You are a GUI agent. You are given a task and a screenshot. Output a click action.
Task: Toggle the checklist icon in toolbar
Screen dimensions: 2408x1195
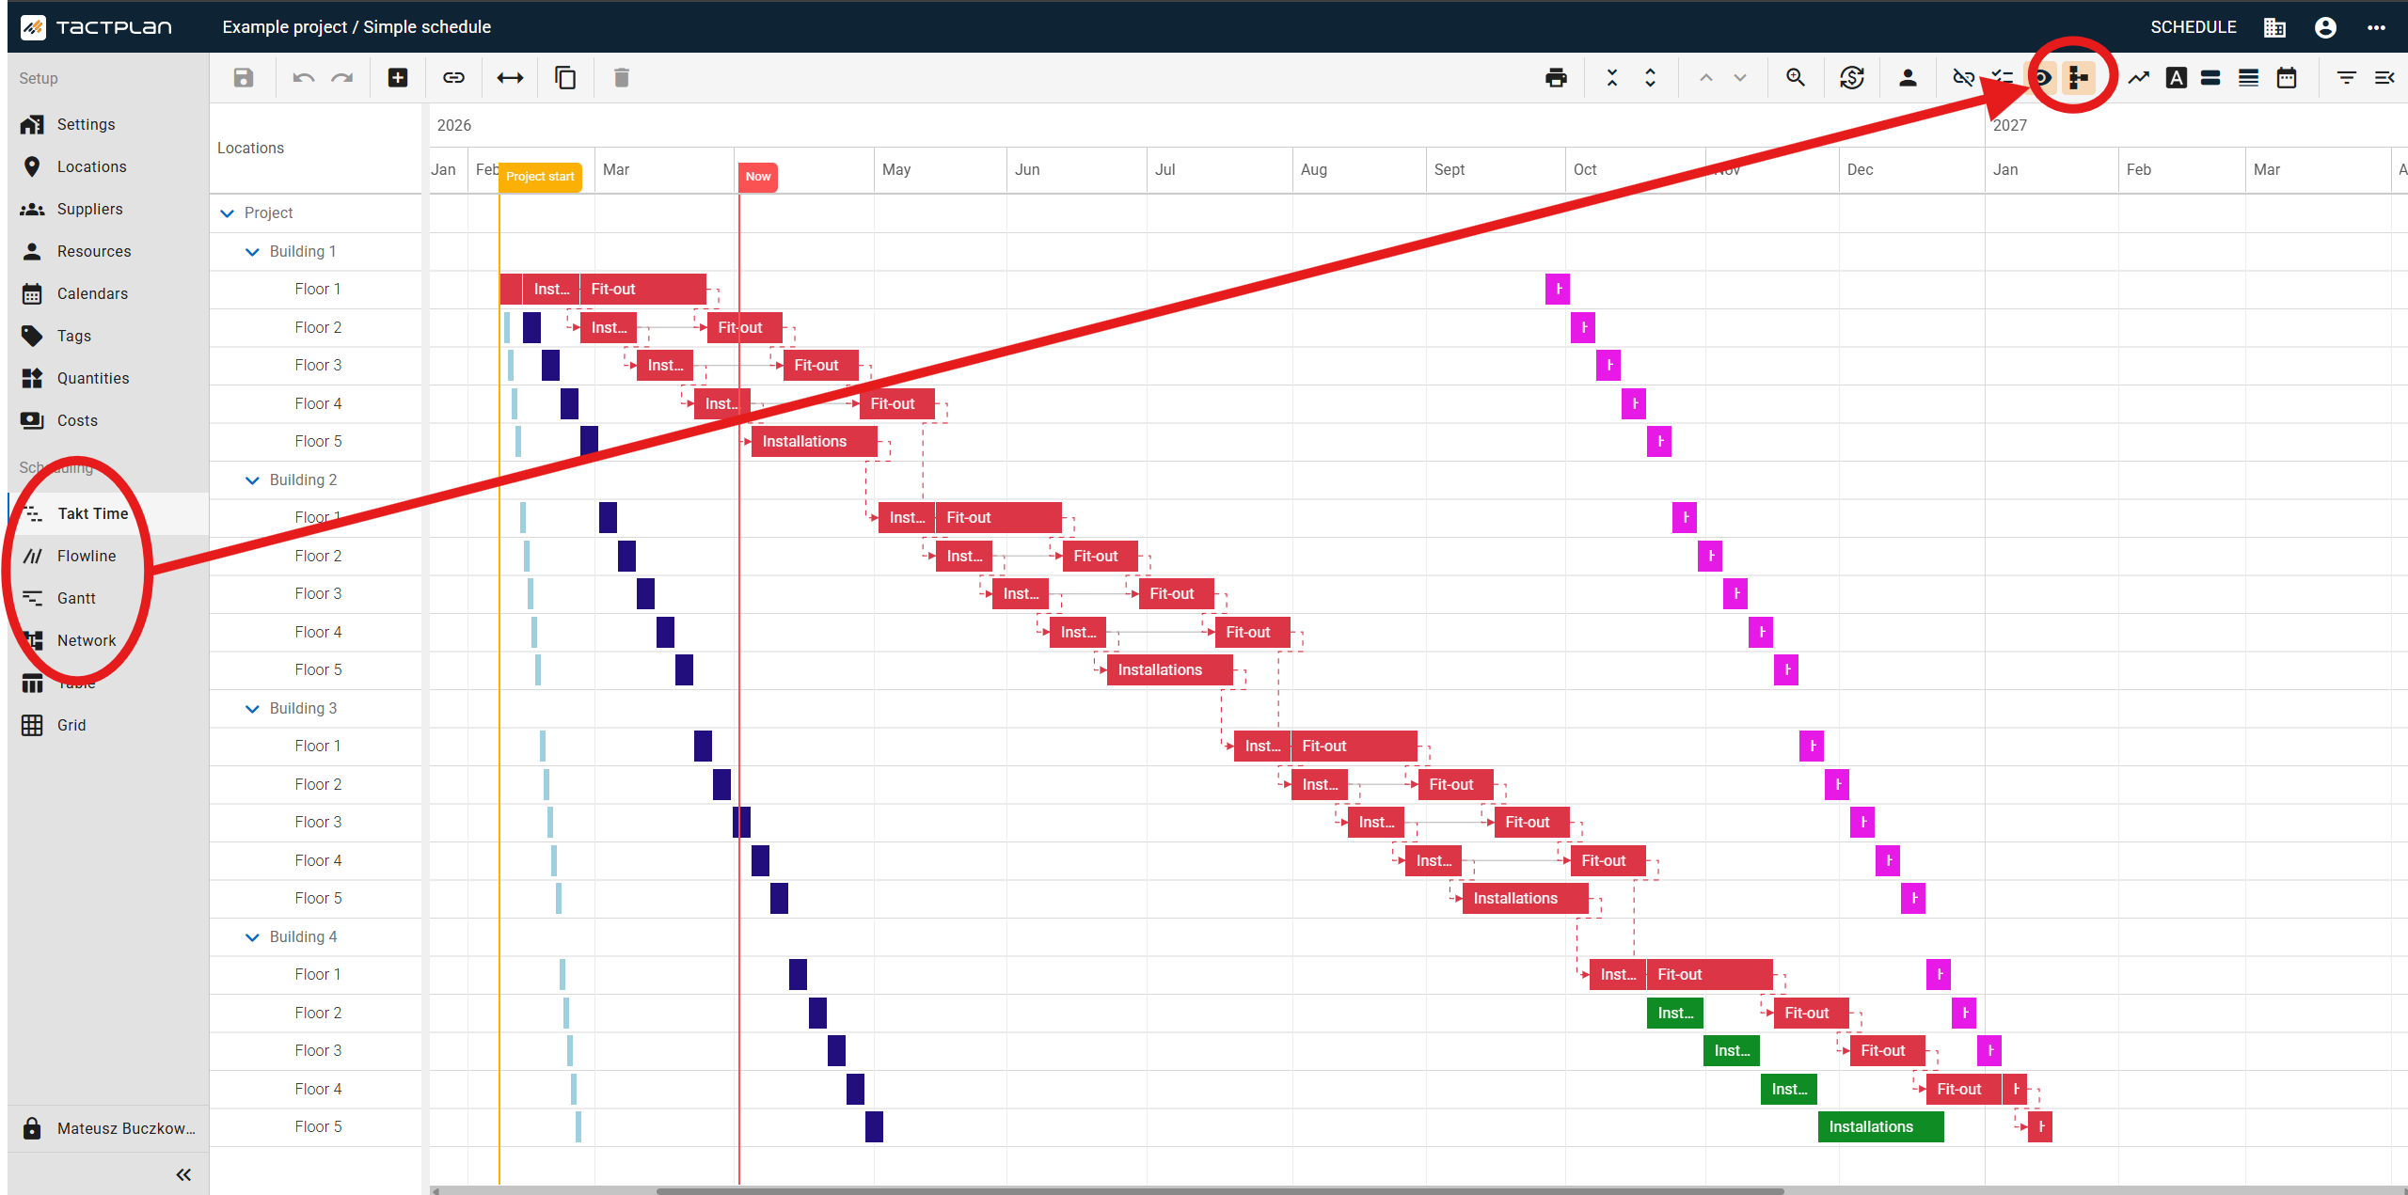(x=2002, y=78)
